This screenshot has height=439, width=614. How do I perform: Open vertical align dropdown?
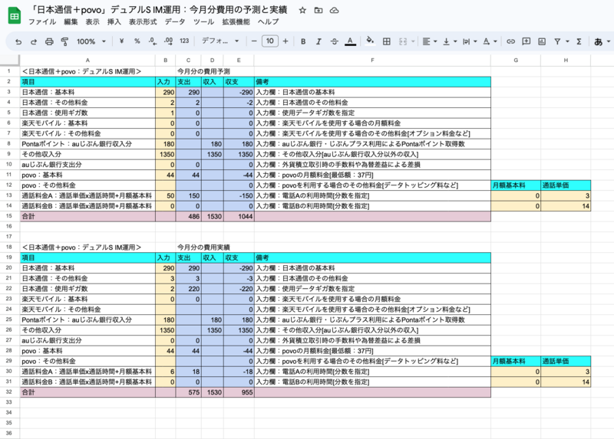(x=450, y=41)
